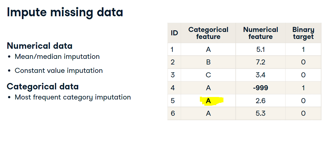Click the 5.1 numerical value cell
328x148 pixels.
pos(260,50)
